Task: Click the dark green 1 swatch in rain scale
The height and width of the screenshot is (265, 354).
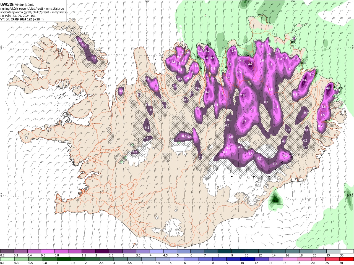Action: [x=64, y=259]
